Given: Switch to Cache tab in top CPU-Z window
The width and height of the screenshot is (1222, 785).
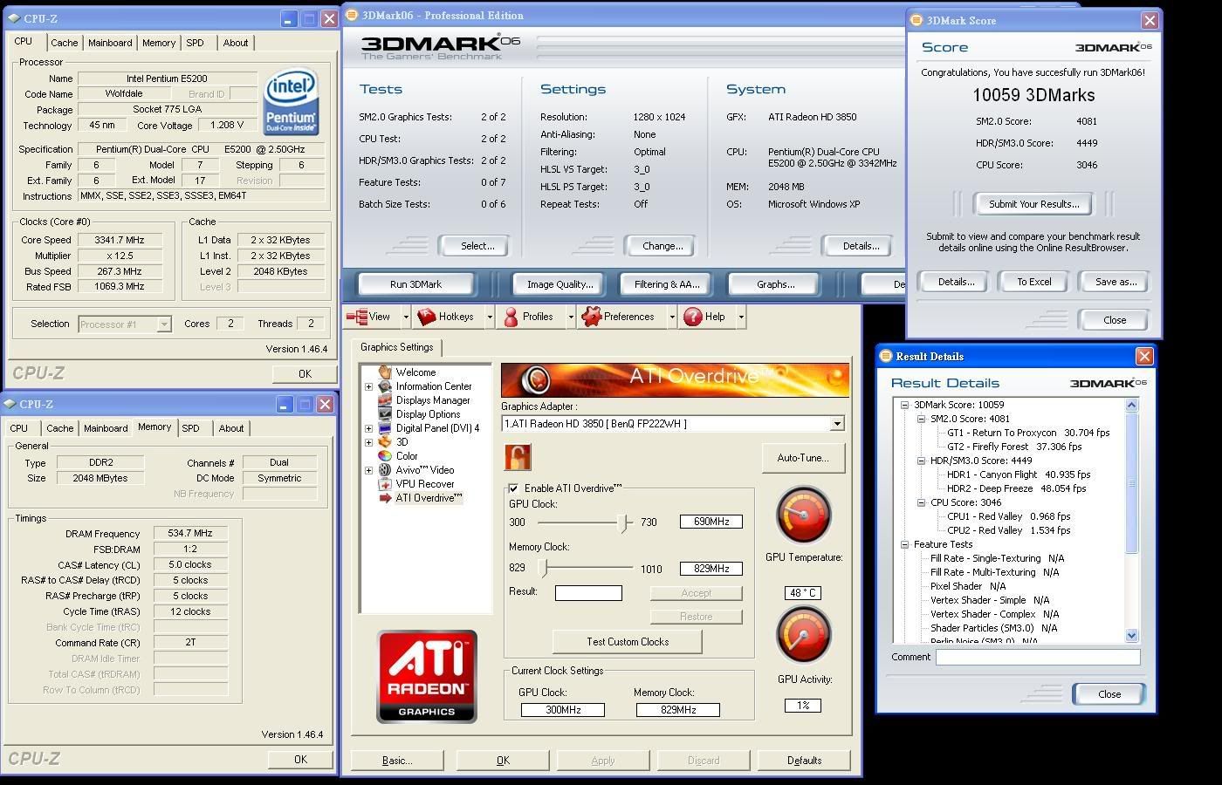Looking at the screenshot, I should click(64, 43).
